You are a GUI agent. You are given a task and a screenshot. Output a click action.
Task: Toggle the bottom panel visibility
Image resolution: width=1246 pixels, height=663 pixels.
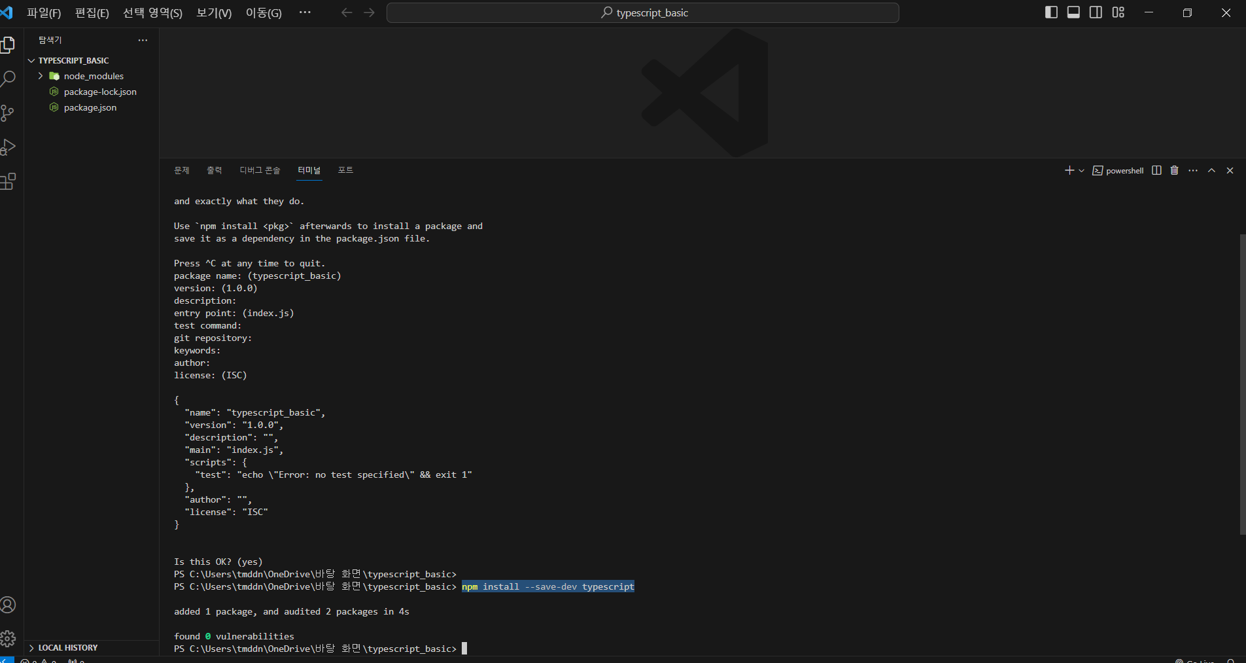click(x=1074, y=12)
